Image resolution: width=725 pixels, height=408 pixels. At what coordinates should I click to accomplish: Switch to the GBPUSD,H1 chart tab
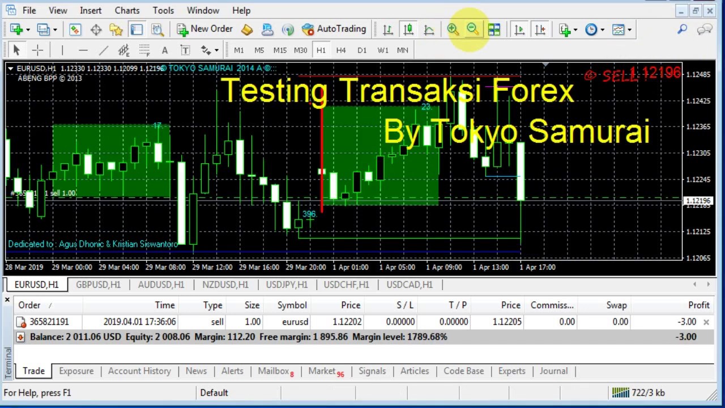(x=98, y=284)
